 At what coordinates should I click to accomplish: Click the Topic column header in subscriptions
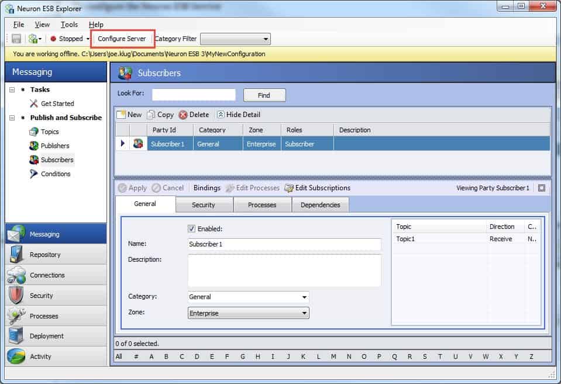[439, 227]
